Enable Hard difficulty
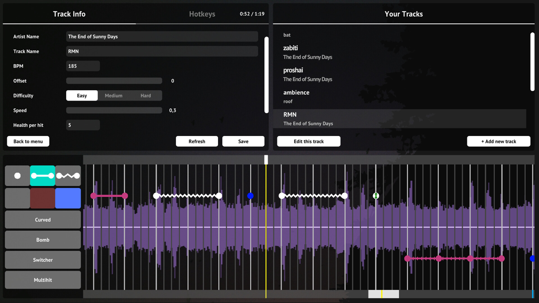Screen dimensions: 539x303 coord(145,95)
